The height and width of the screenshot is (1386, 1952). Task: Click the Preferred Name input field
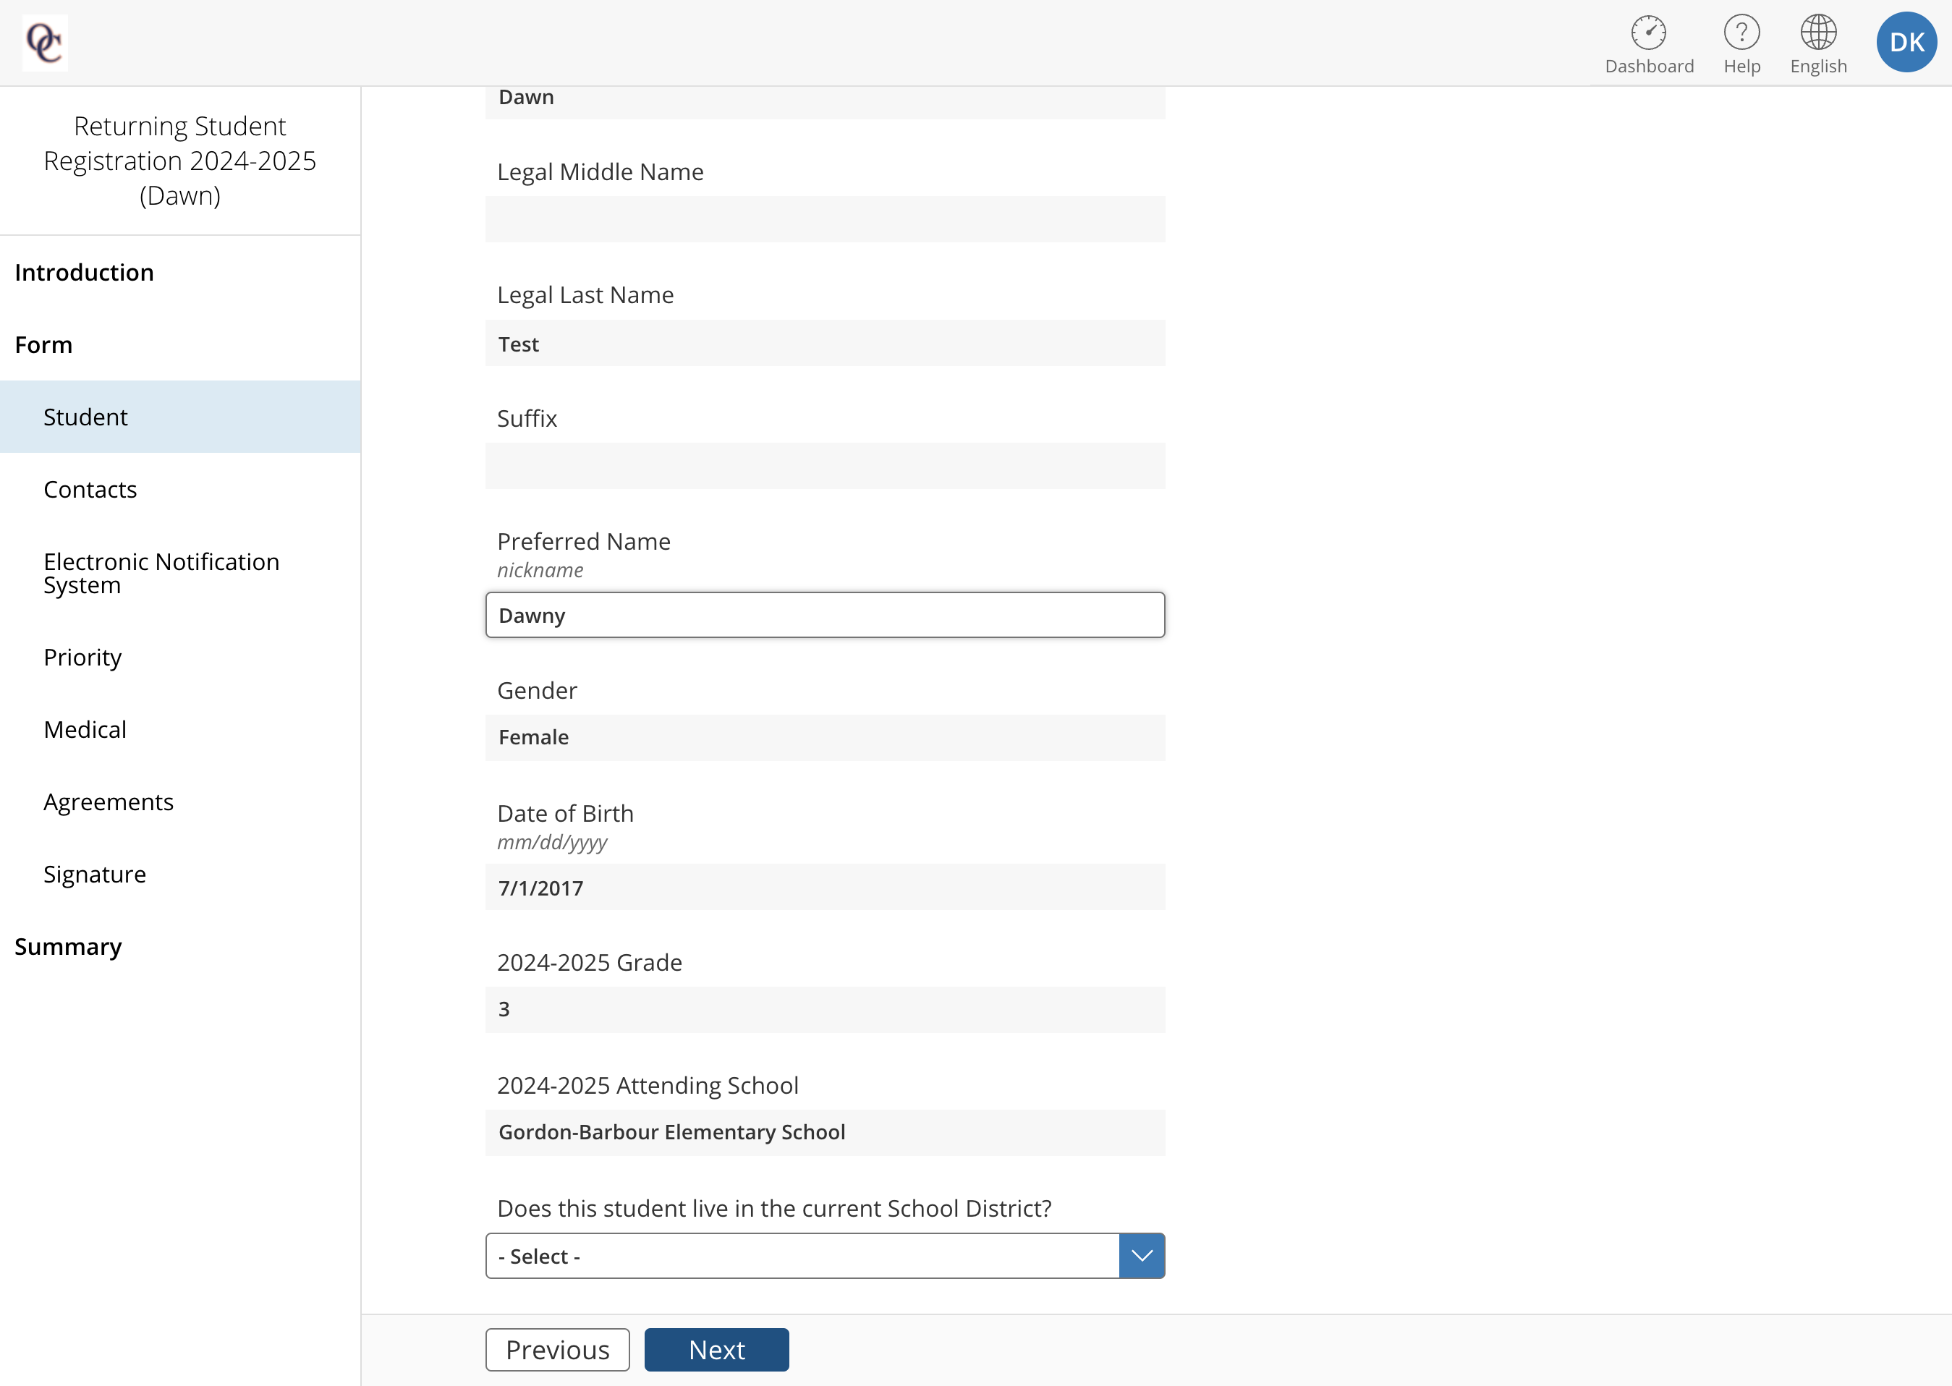pyautogui.click(x=825, y=614)
